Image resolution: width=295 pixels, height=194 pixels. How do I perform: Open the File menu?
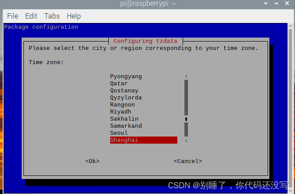pyautogui.click(x=13, y=16)
